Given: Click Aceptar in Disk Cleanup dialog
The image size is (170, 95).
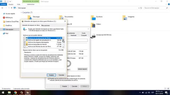Looking at the screenshot, I should click(51, 75).
